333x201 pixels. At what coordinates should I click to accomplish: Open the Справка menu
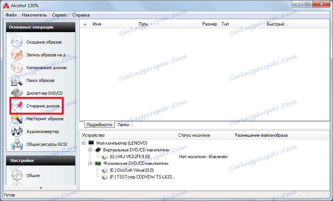pos(81,15)
